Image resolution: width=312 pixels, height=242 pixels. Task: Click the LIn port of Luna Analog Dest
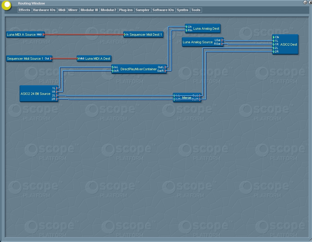(x=186, y=27)
